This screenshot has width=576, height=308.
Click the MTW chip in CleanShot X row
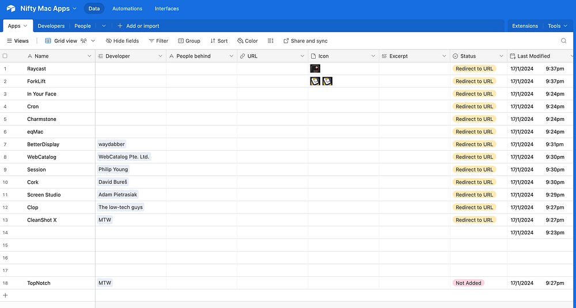click(x=105, y=220)
